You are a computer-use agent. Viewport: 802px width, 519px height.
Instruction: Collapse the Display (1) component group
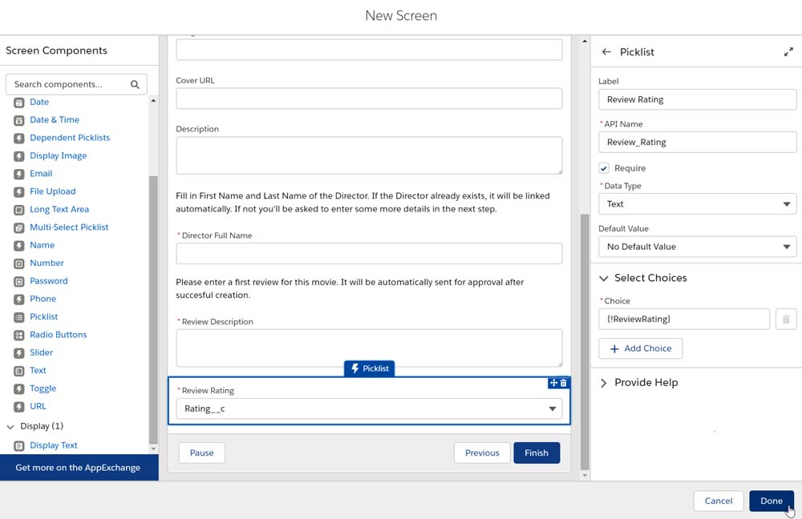pyautogui.click(x=10, y=426)
